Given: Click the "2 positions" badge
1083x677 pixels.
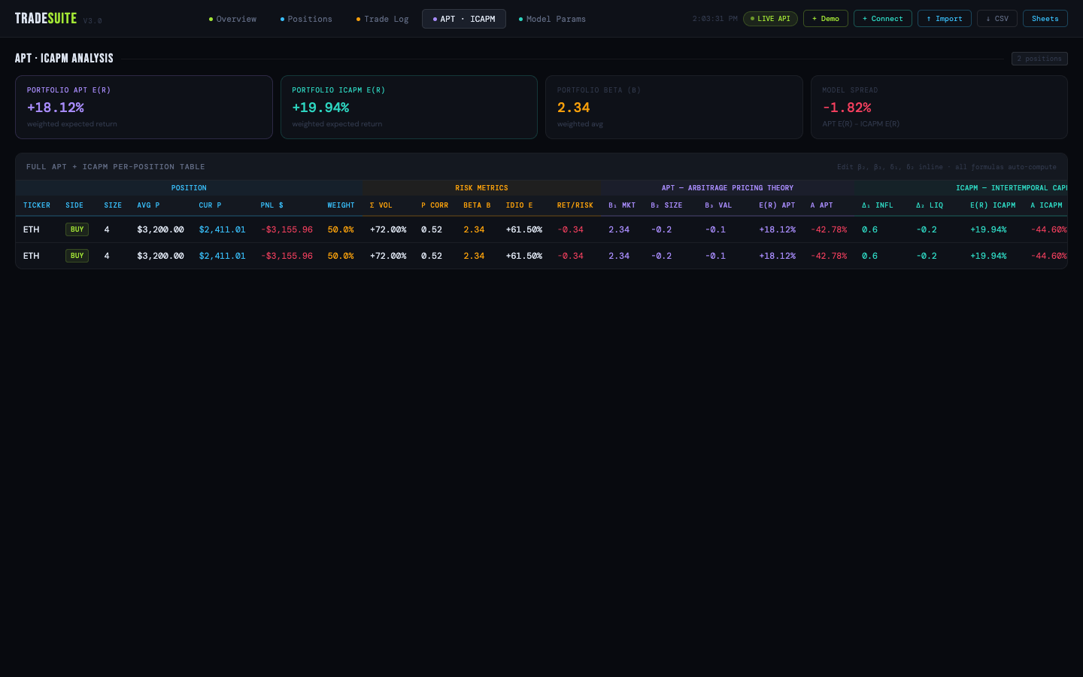Looking at the screenshot, I should coord(1039,59).
